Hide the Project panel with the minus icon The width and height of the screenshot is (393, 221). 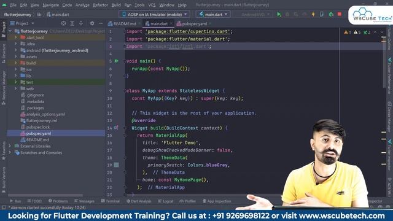coord(101,23)
